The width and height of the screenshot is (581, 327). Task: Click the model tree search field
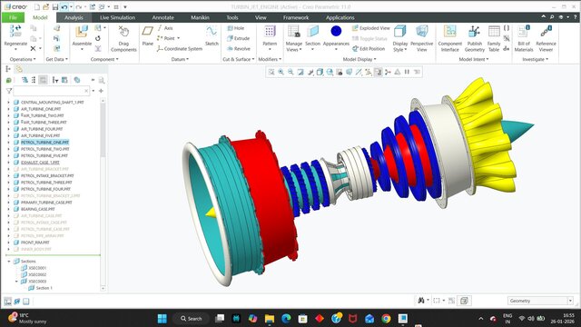[x=51, y=91]
